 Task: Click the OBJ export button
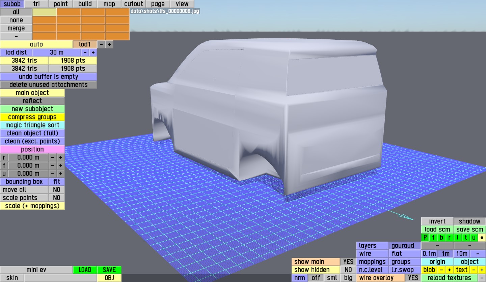(x=109, y=278)
